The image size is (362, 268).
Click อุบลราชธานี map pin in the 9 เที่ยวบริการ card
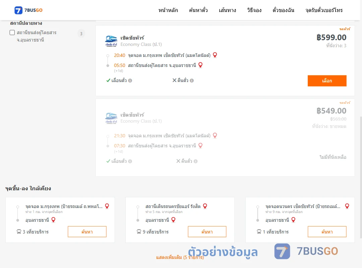(173, 220)
